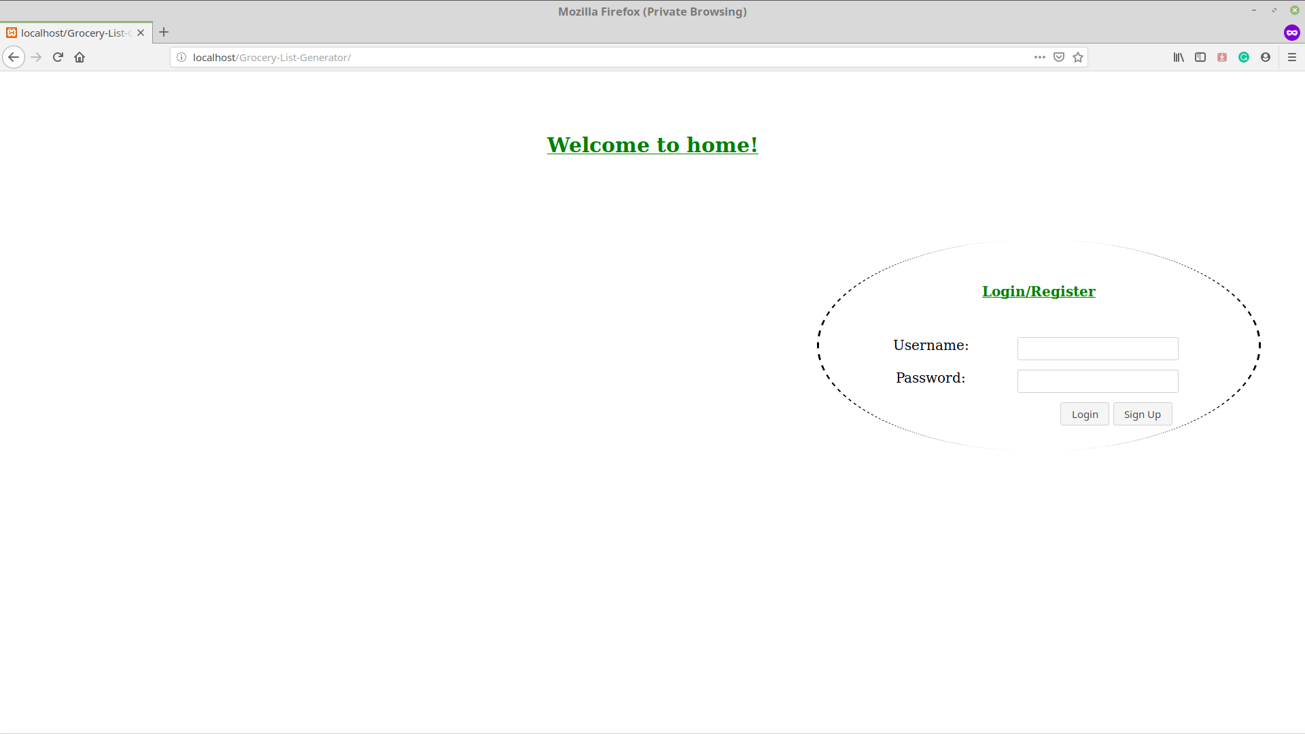The width and height of the screenshot is (1305, 734).
Task: Select the localhost/Grocery-List tab
Action: (x=76, y=33)
